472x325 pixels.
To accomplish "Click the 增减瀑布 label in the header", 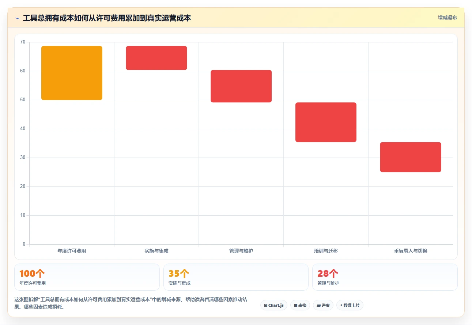I will (448, 18).
